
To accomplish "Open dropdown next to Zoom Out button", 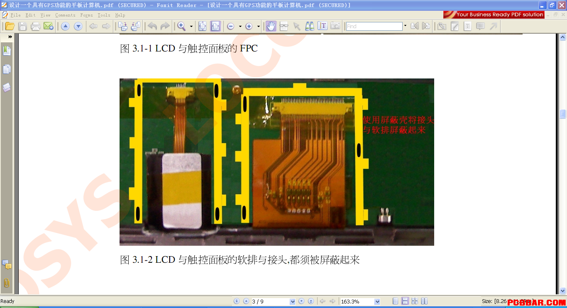I will click(x=240, y=26).
